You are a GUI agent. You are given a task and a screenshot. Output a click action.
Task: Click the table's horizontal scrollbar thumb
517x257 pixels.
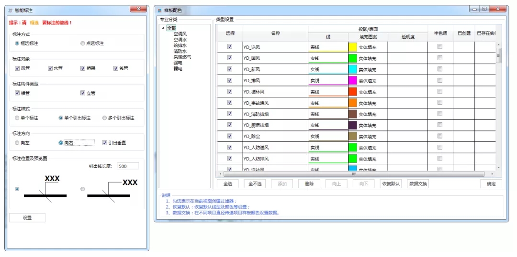click(354, 174)
